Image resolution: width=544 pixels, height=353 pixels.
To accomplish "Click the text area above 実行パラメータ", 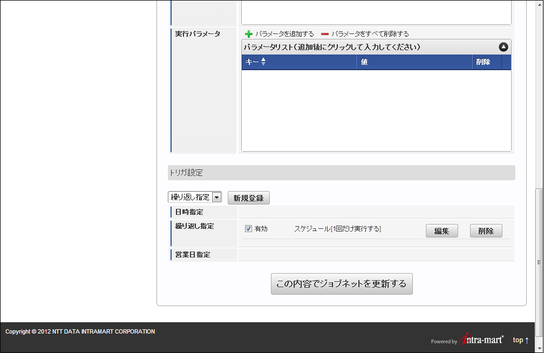I will (376, 12).
